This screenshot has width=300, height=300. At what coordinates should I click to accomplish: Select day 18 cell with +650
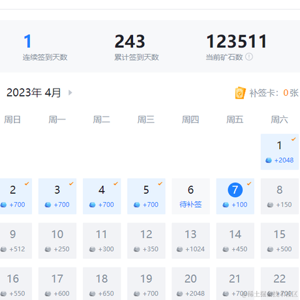click(102, 284)
